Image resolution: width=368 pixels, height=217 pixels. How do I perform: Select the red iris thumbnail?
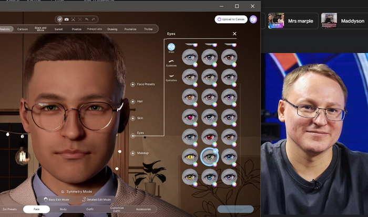coord(210,136)
